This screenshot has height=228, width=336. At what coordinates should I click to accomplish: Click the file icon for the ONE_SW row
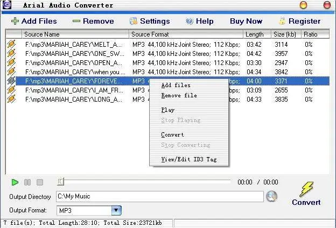pyautogui.click(x=11, y=53)
